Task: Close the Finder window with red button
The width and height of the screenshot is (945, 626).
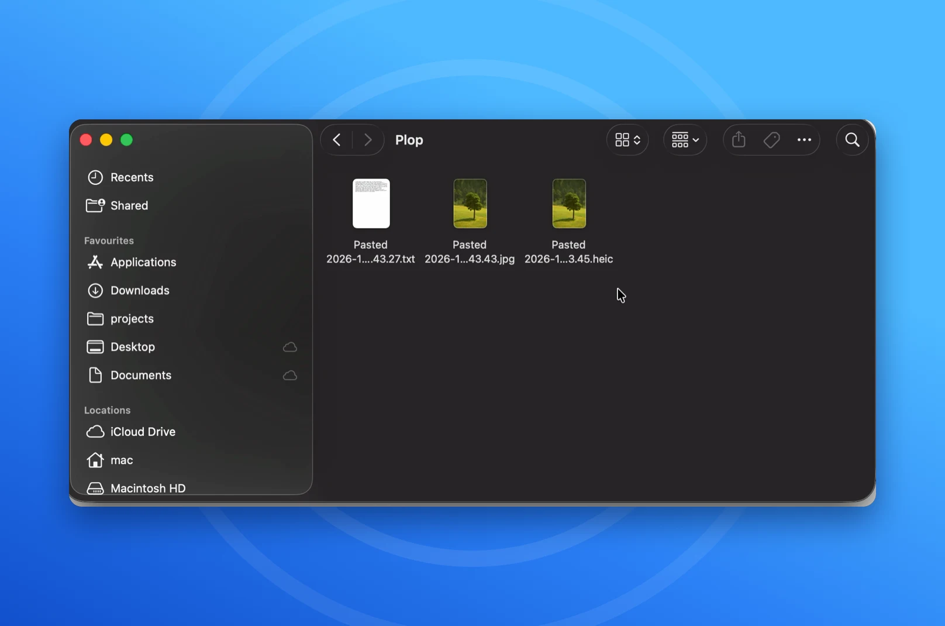Action: coord(86,140)
